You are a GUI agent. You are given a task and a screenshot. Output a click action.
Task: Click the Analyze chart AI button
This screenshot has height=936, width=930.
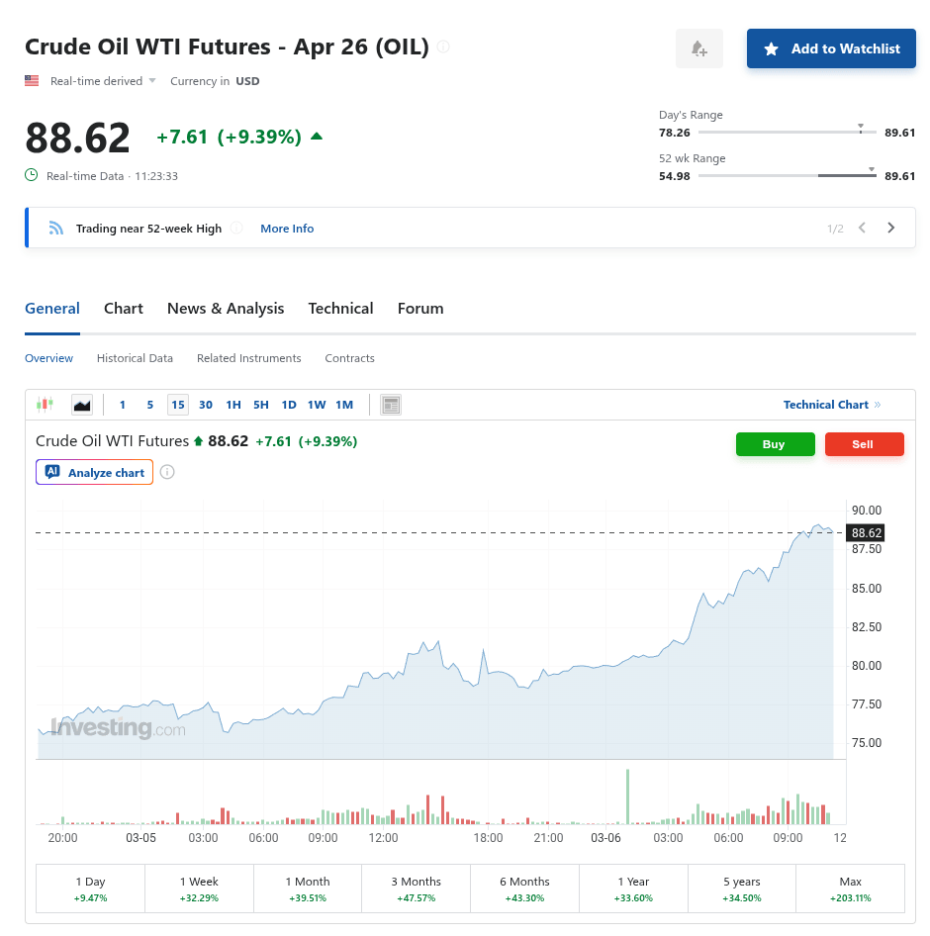pyautogui.click(x=94, y=472)
